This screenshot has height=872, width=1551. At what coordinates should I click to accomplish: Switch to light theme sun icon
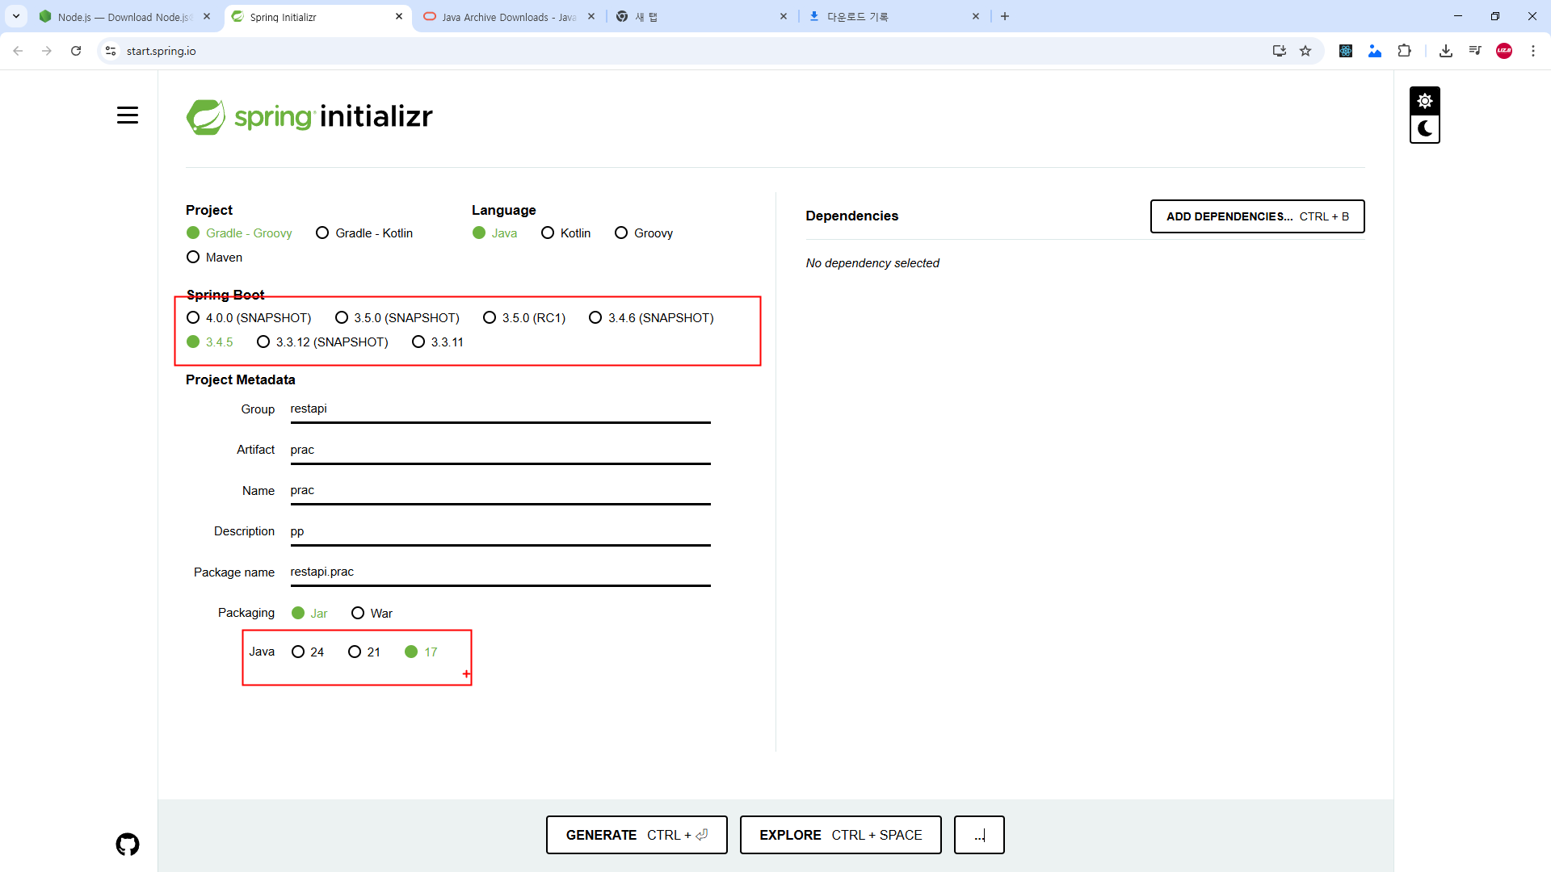click(x=1424, y=101)
